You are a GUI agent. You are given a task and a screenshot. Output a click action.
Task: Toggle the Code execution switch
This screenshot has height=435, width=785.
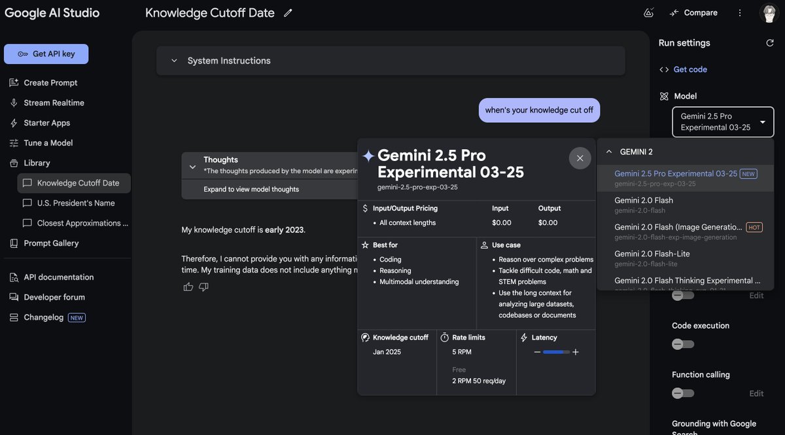coord(683,344)
